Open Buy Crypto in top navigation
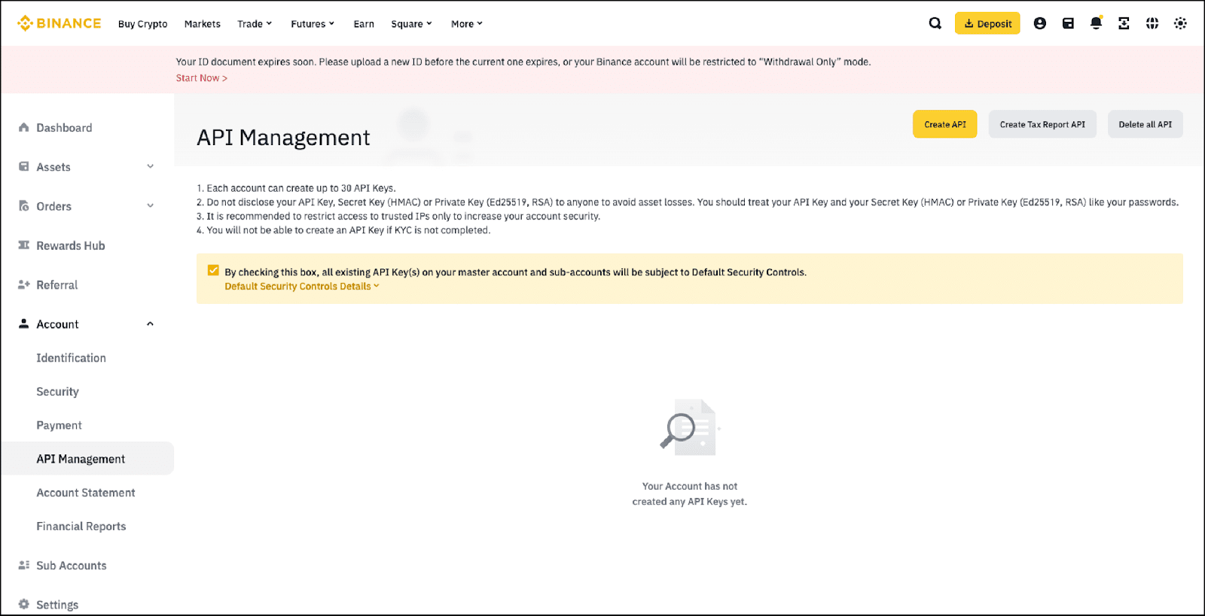 pos(143,24)
